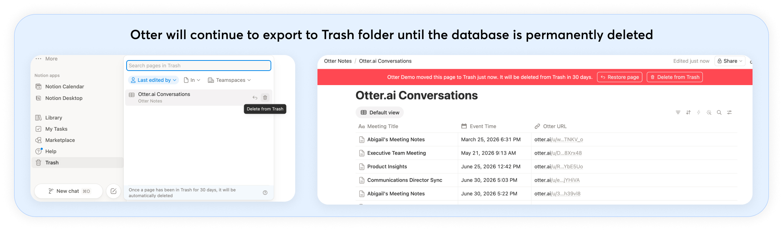
Task: Click Meeting Title column header
Action: pyautogui.click(x=378, y=126)
